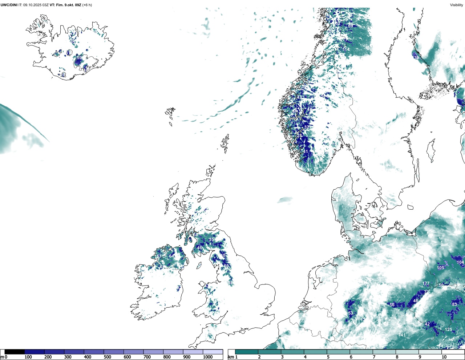Choose the 5–6 km legend color block
465x360 pixels.
[x=339, y=352]
